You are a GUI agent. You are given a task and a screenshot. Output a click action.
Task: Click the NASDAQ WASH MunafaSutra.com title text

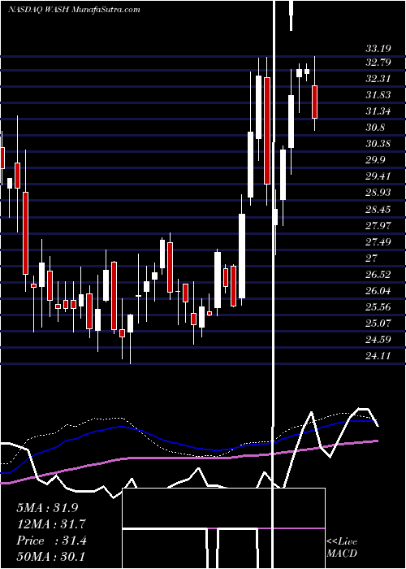point(74,10)
